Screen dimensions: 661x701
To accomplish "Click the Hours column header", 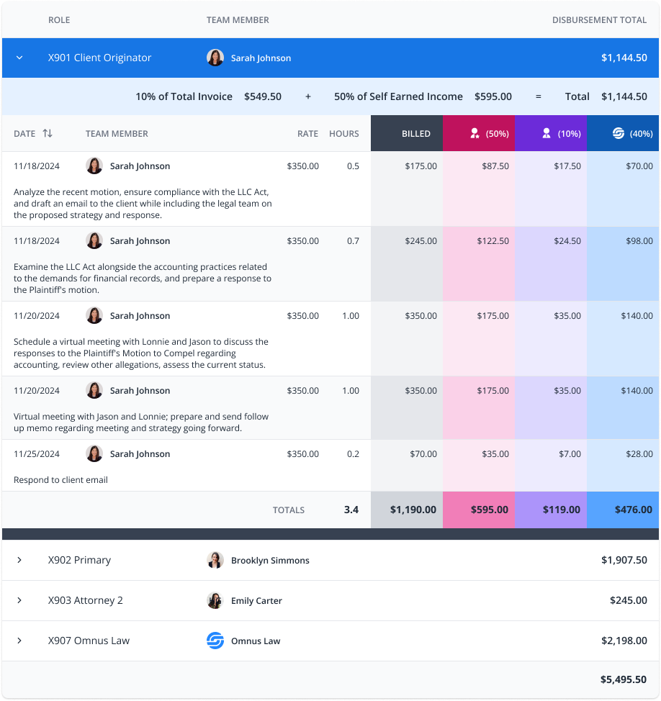I will tap(343, 133).
